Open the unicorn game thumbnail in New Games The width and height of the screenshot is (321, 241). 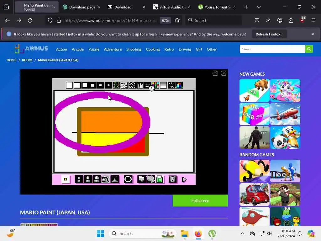pos(285,90)
